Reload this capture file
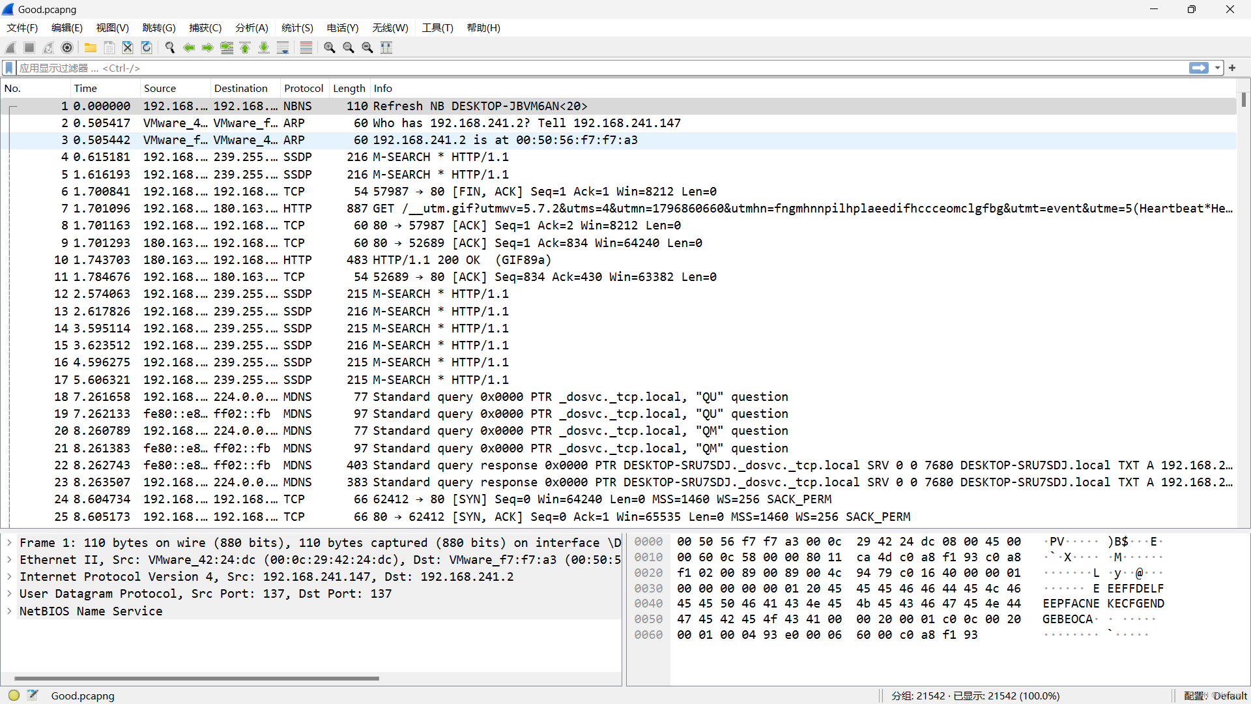Viewport: 1251px width, 704px height. [x=146, y=47]
